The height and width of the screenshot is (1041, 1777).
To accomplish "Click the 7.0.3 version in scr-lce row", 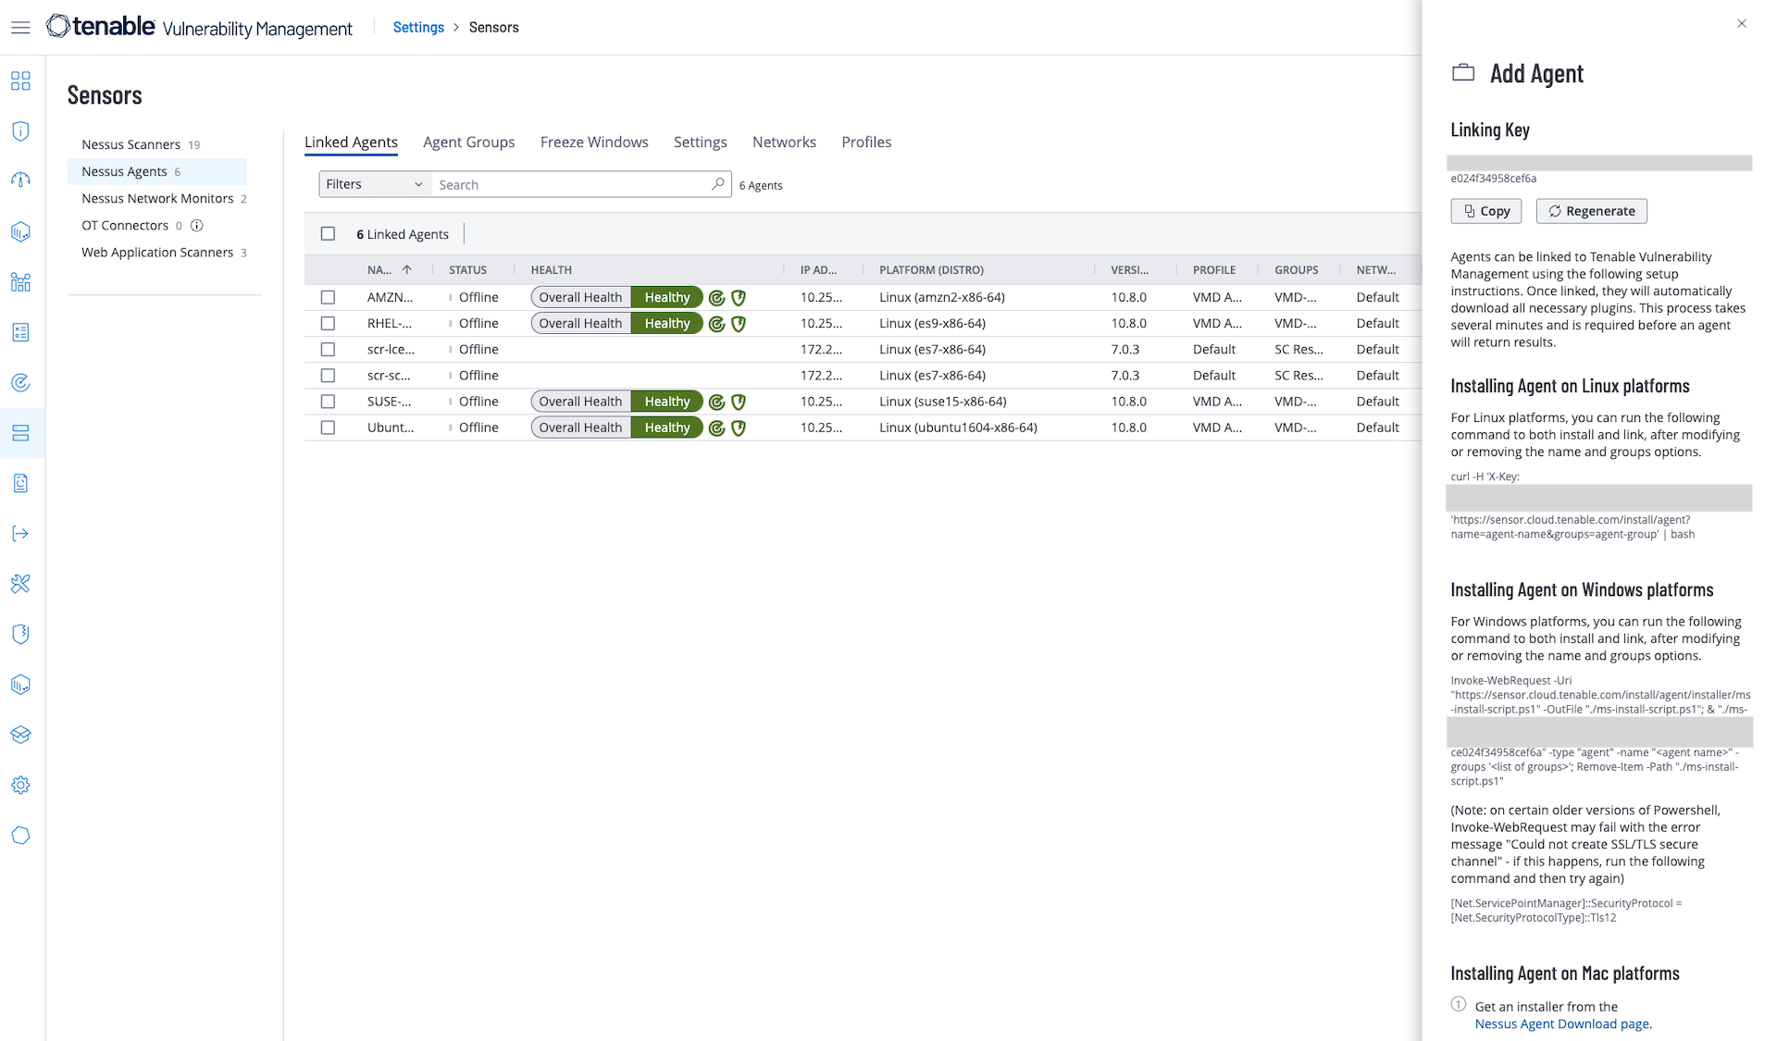I will 1125,349.
